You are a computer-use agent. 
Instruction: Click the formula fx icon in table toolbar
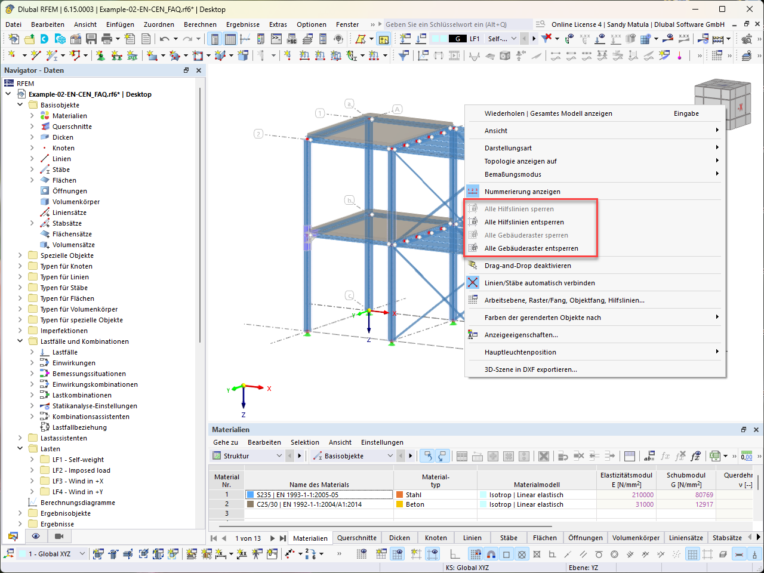click(665, 456)
